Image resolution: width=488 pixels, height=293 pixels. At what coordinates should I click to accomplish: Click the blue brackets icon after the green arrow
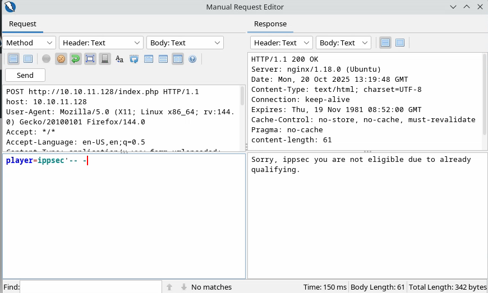90,58
